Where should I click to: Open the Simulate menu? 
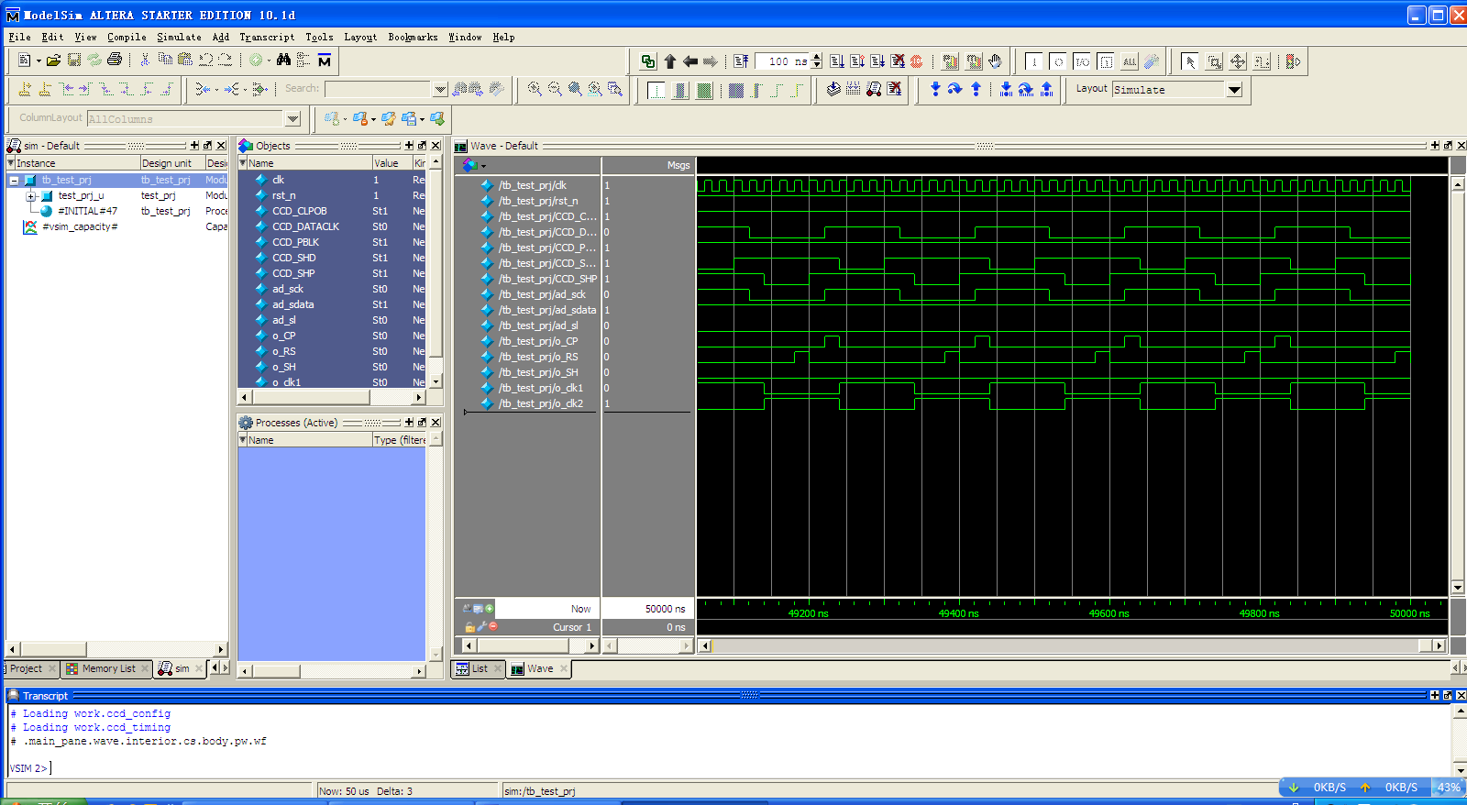tap(179, 38)
